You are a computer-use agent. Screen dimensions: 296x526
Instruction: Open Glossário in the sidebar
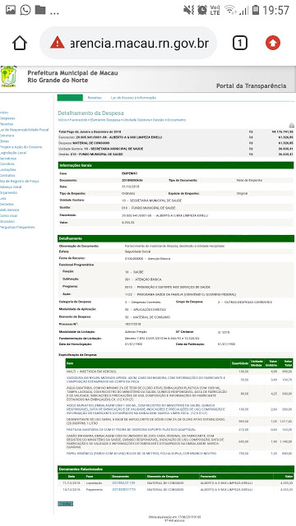(x=7, y=221)
